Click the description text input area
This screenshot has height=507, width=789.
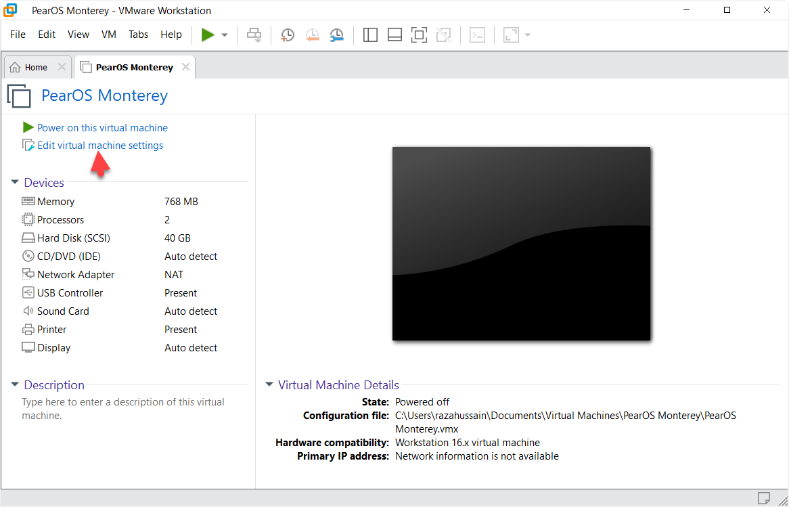[x=123, y=409]
